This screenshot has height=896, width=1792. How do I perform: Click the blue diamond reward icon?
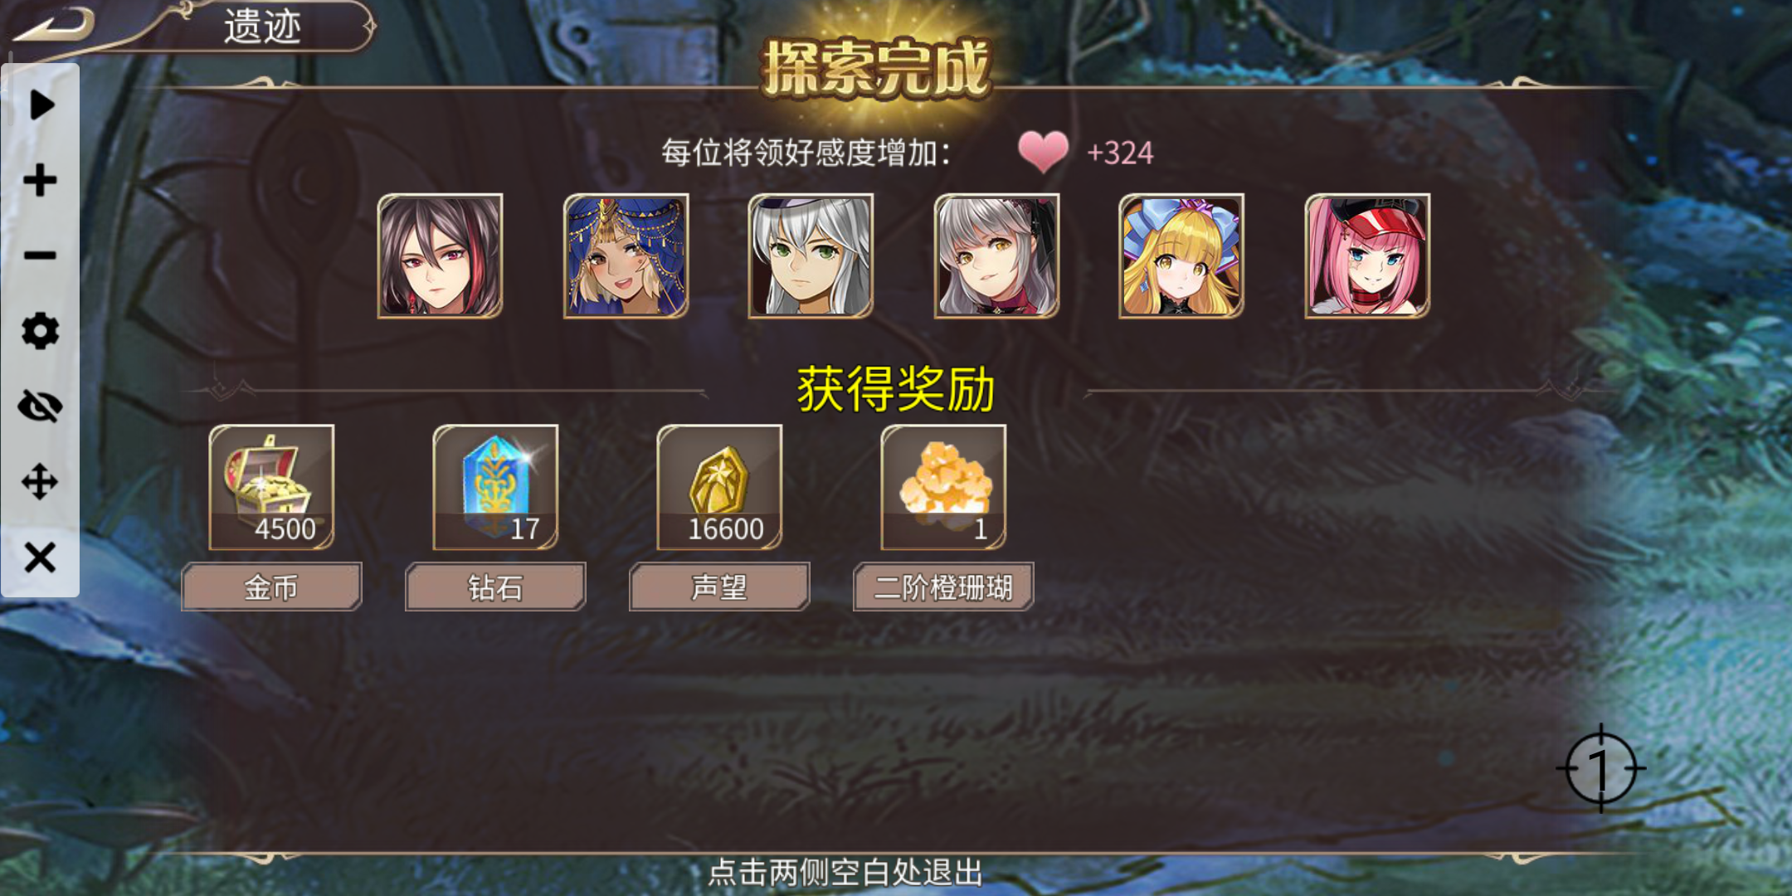(x=495, y=487)
